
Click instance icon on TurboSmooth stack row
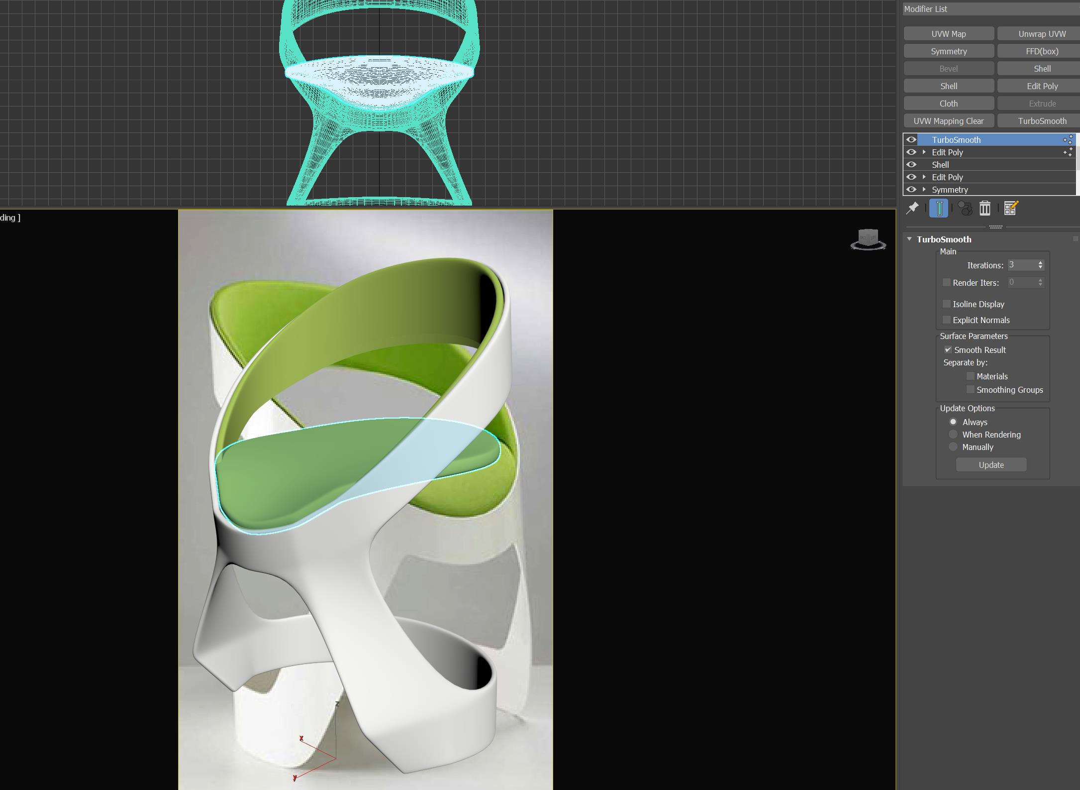coord(1068,140)
